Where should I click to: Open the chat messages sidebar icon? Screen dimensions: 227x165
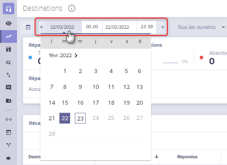pyautogui.click(x=8, y=88)
